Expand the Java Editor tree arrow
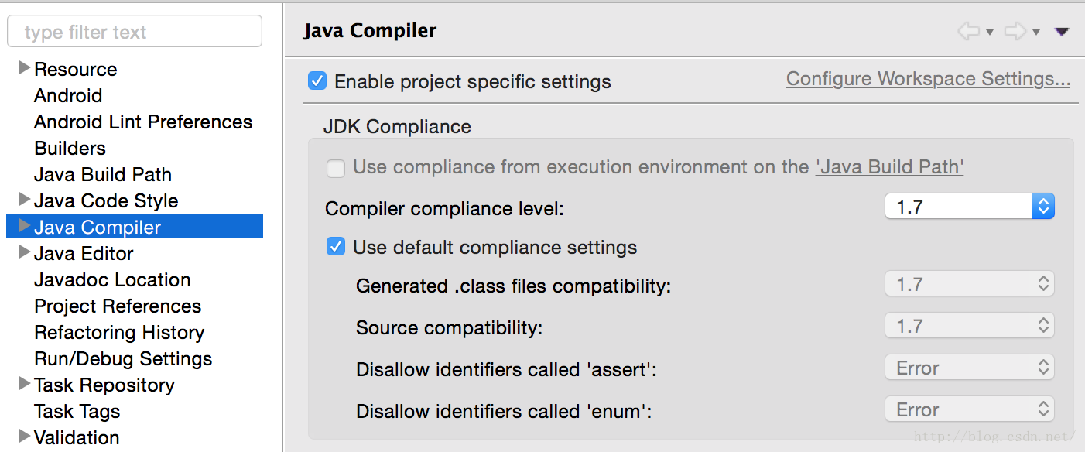1085x452 pixels. click(x=25, y=252)
